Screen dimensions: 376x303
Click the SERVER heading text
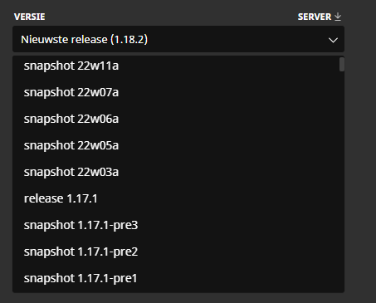tap(315, 17)
